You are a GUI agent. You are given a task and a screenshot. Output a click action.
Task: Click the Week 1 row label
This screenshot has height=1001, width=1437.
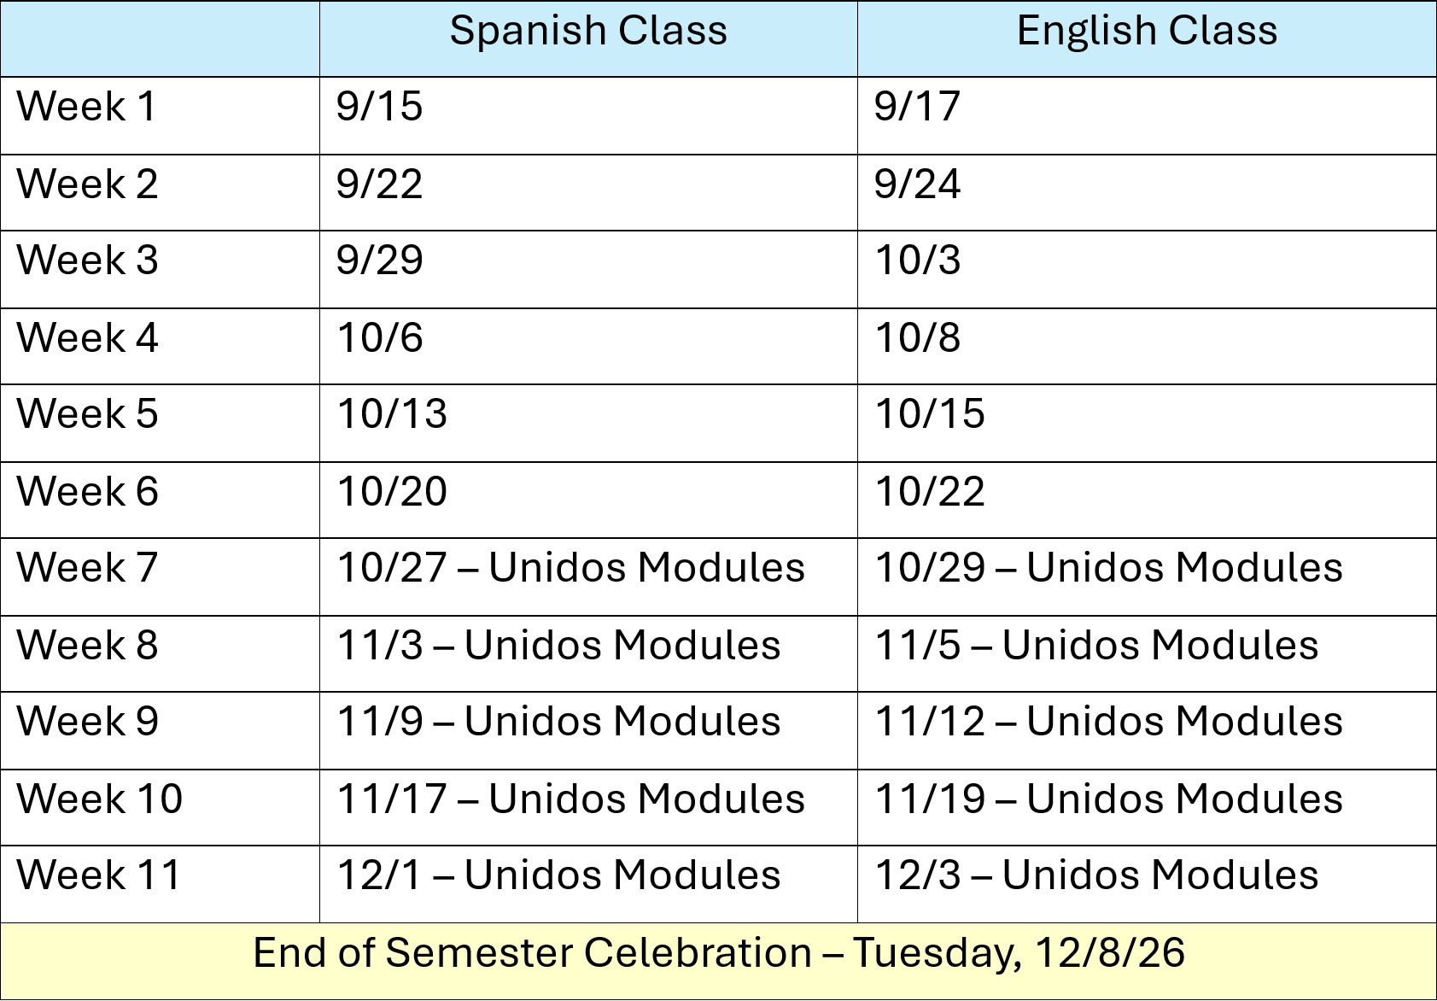point(160,115)
